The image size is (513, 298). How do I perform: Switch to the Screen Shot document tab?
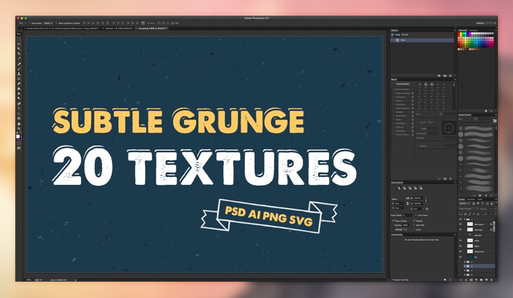tap(63, 28)
